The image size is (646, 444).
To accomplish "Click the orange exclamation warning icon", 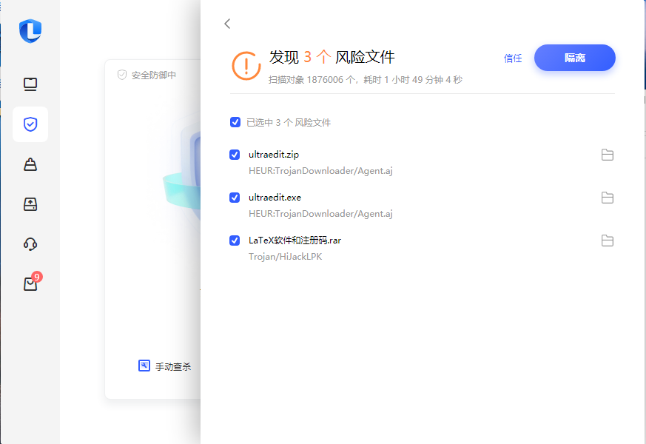I will pyautogui.click(x=246, y=66).
